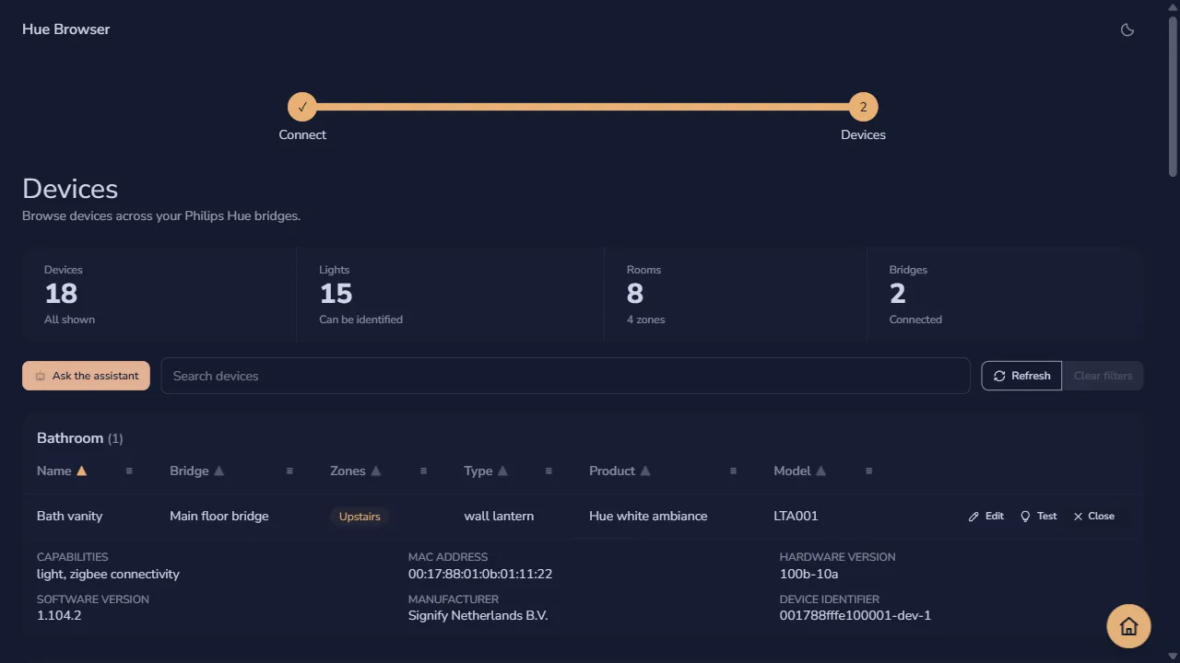Click the Bathroom group heading
The image size is (1180, 663).
click(x=79, y=438)
